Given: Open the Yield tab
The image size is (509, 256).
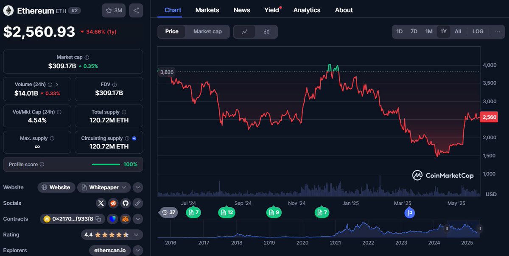Looking at the screenshot, I should pyautogui.click(x=272, y=10).
